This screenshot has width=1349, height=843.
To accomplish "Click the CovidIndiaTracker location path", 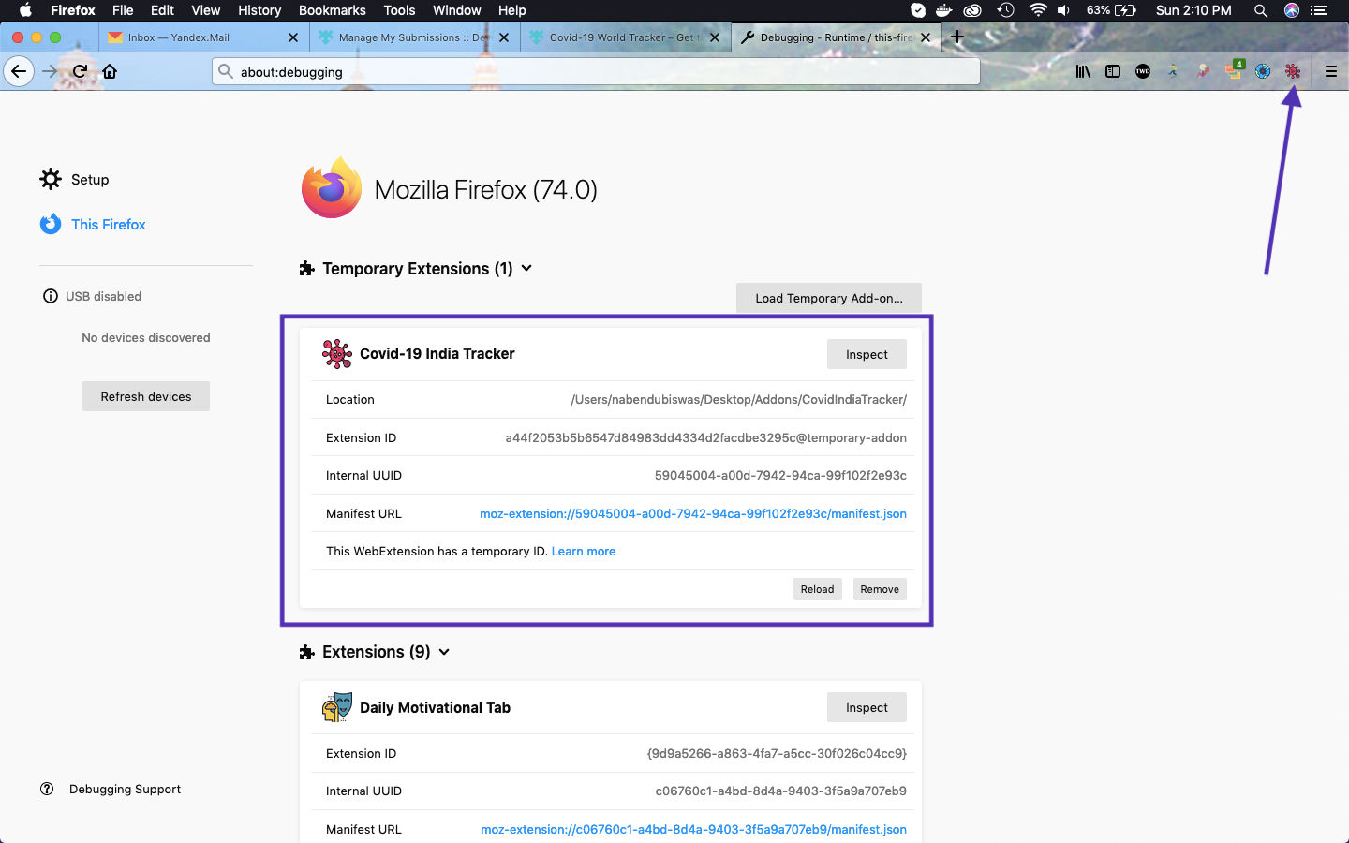I will point(738,399).
